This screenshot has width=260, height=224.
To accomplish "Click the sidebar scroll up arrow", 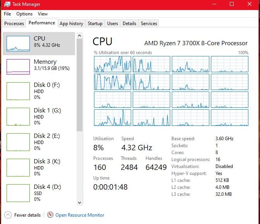I will coord(80,36).
